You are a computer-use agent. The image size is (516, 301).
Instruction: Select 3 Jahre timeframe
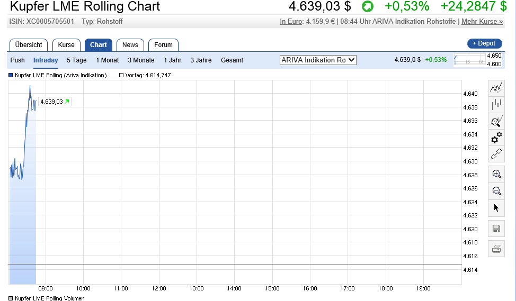201,60
